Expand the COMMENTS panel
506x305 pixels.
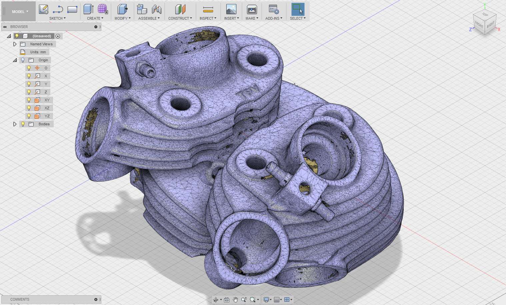point(96,299)
